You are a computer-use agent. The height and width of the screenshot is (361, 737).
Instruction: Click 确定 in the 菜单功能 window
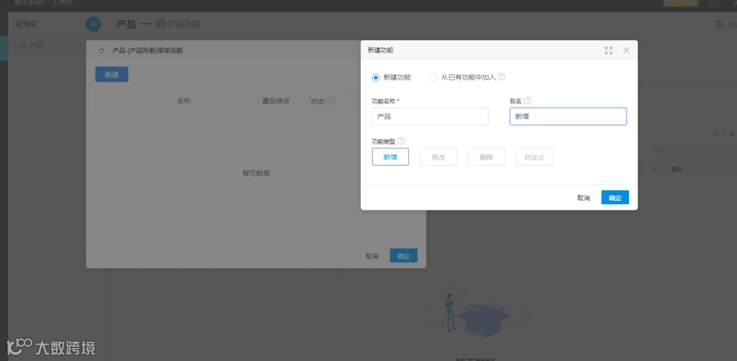(403, 256)
